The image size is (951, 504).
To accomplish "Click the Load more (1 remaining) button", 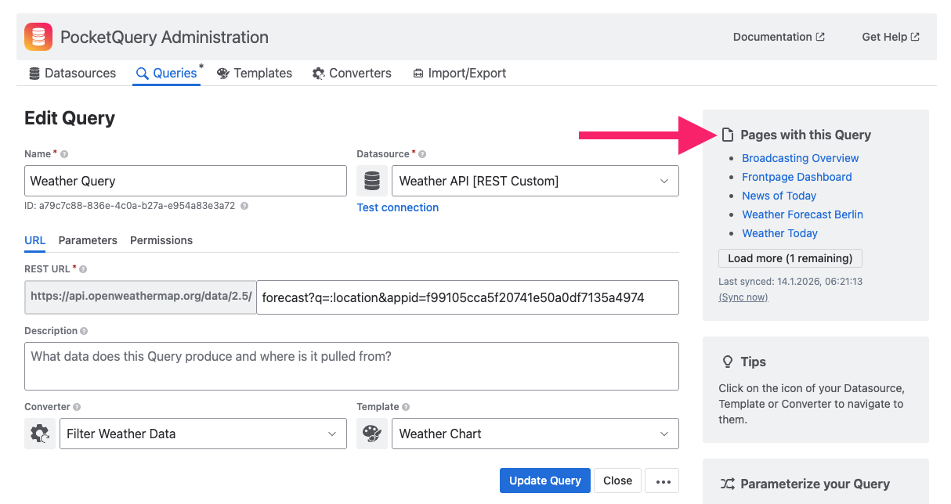I will [x=790, y=258].
